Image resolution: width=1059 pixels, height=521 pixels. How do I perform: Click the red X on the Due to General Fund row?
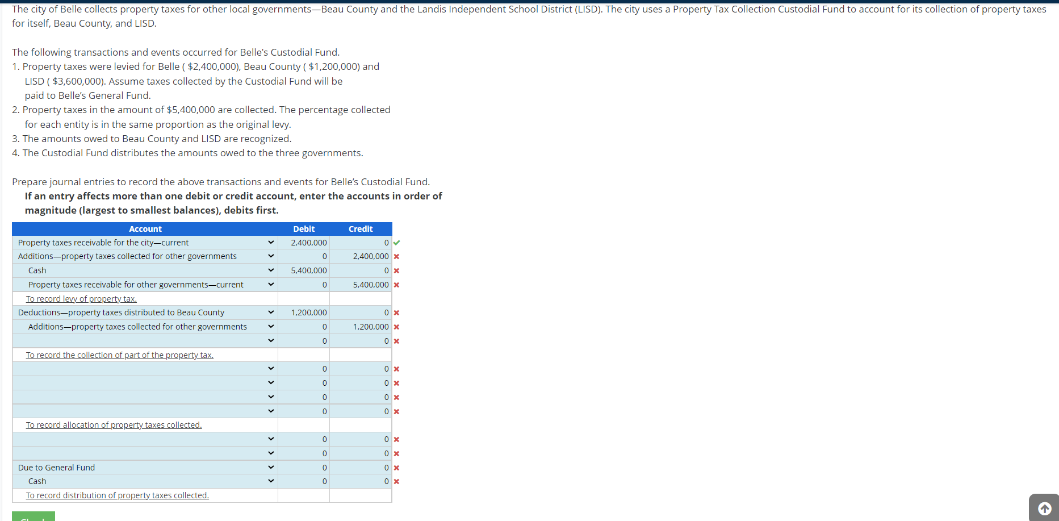pyautogui.click(x=397, y=467)
